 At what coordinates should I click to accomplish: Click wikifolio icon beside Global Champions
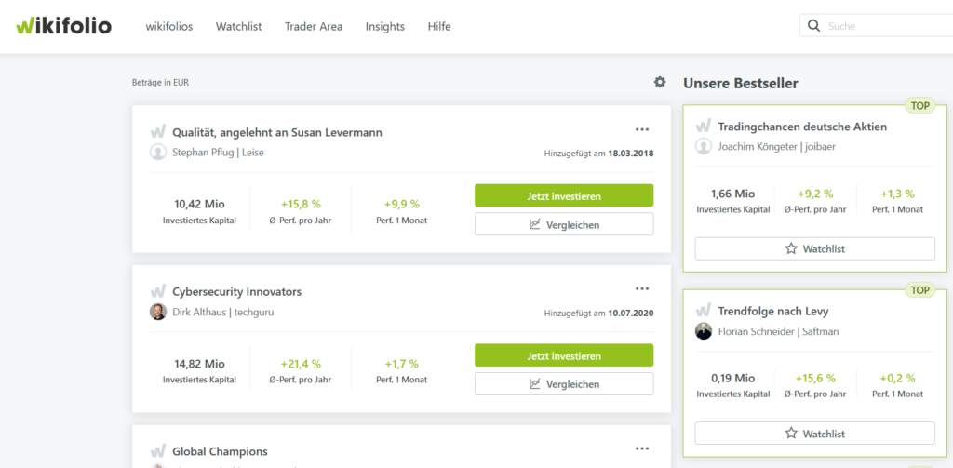[158, 451]
